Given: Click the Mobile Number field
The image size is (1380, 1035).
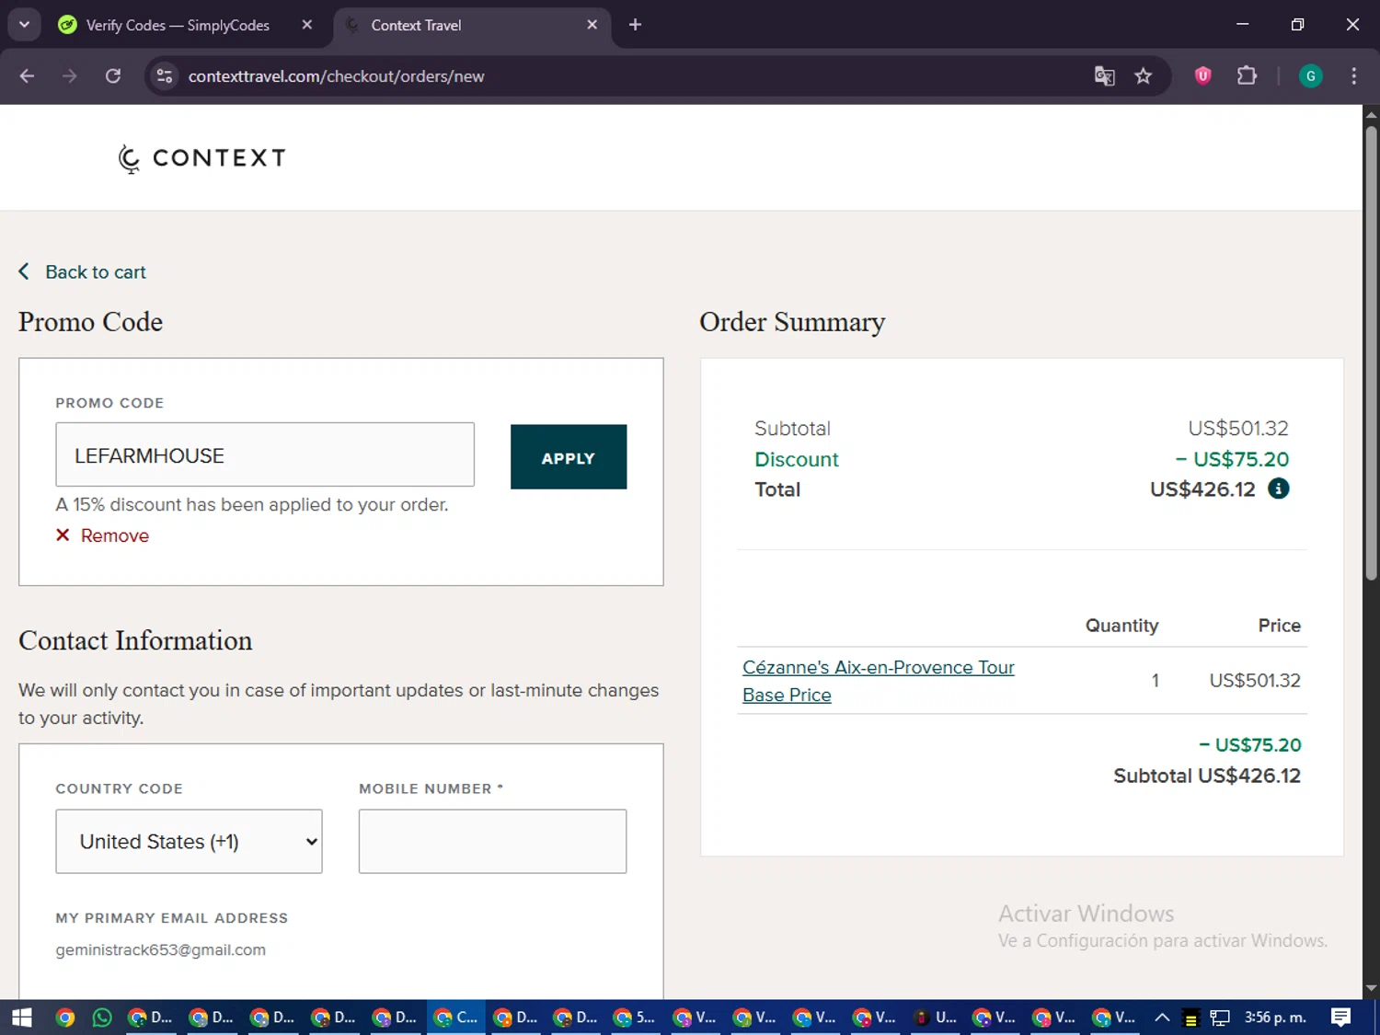Looking at the screenshot, I should pos(492,841).
